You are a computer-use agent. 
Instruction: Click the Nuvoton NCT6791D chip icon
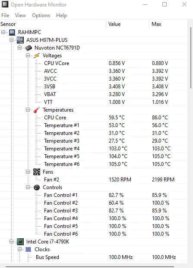[x=28, y=48]
